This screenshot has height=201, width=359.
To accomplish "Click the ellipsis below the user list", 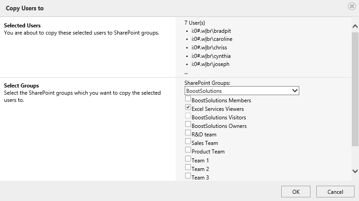I will tap(186, 72).
